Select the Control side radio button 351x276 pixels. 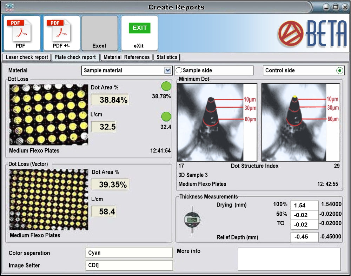coord(339,70)
